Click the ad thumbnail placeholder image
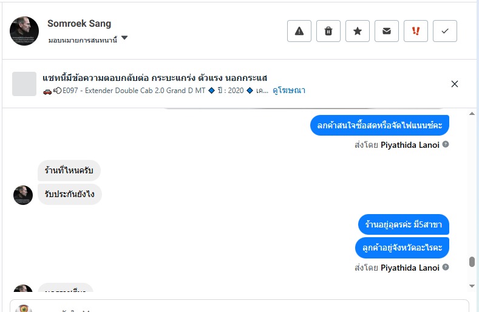The height and width of the screenshot is (312, 479). (25, 84)
